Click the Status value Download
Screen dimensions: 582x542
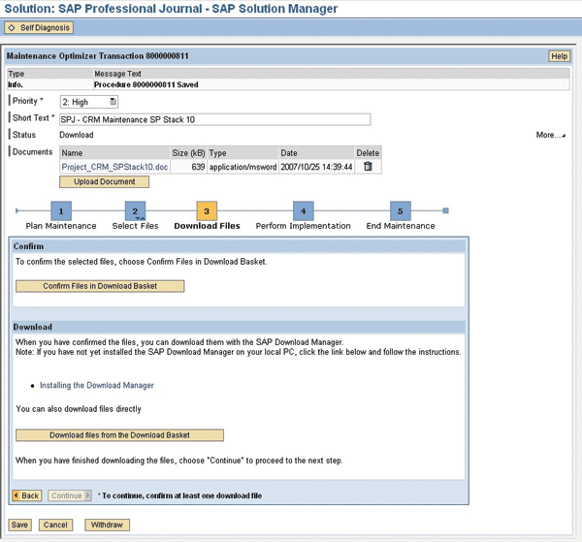click(77, 135)
